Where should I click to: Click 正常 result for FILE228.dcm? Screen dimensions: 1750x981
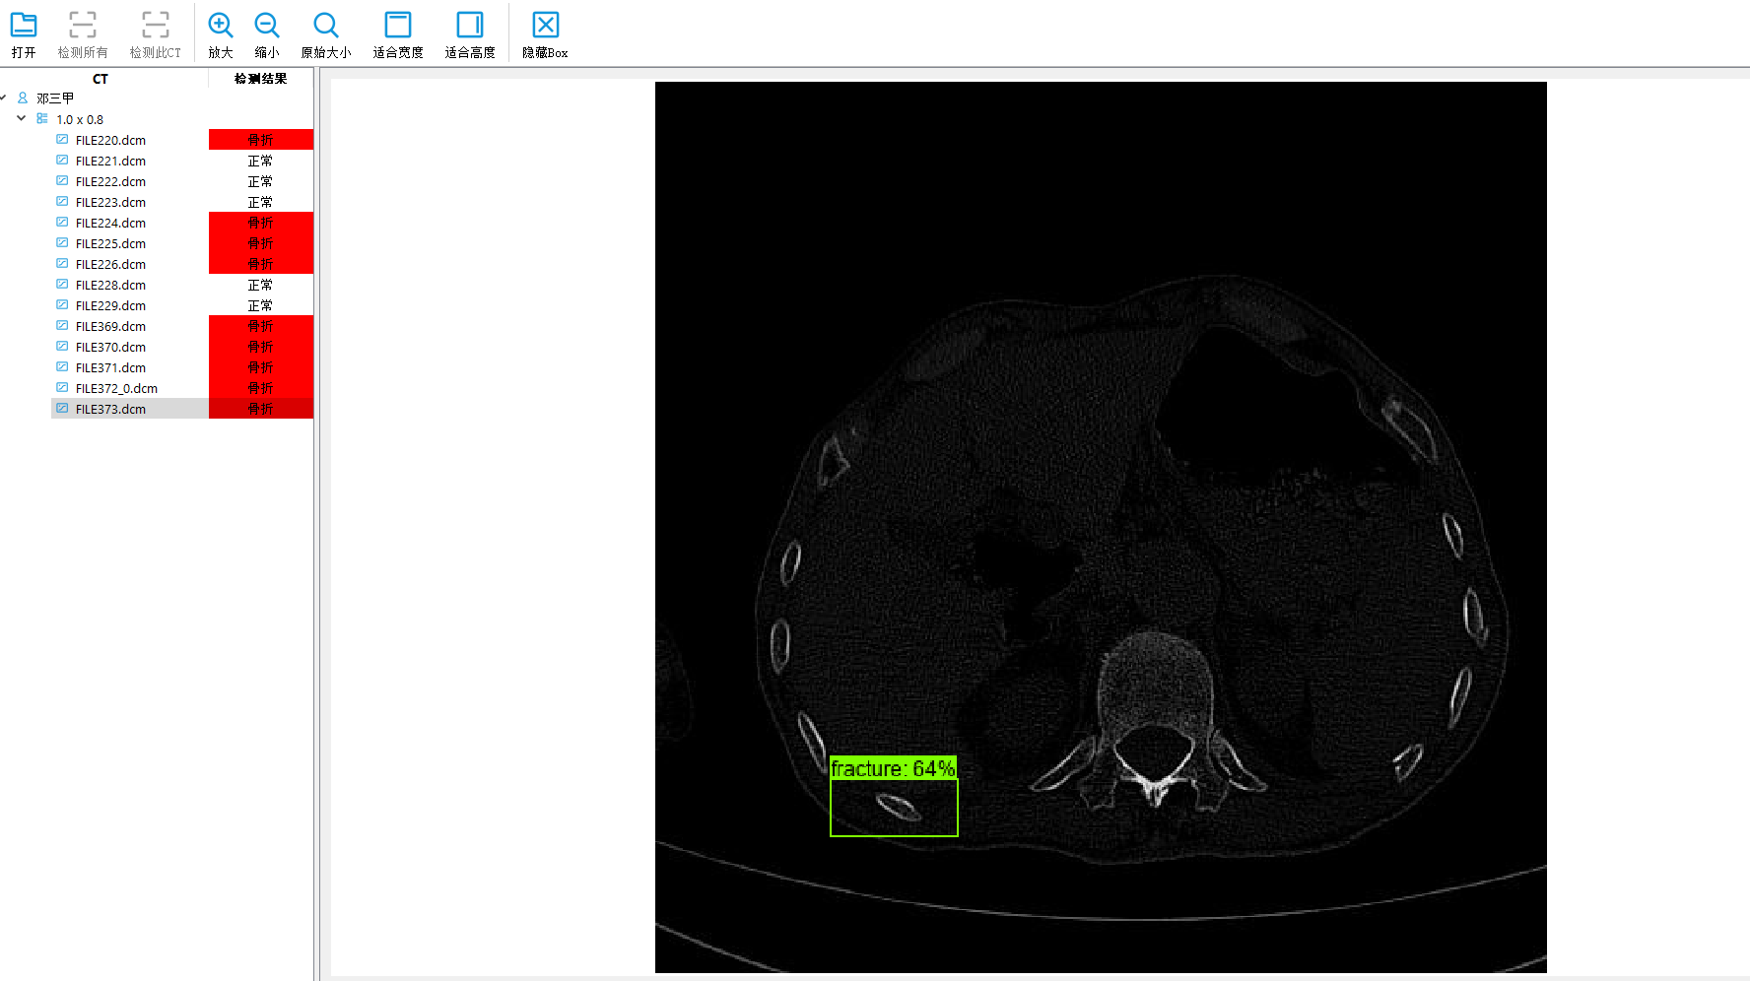(261, 285)
